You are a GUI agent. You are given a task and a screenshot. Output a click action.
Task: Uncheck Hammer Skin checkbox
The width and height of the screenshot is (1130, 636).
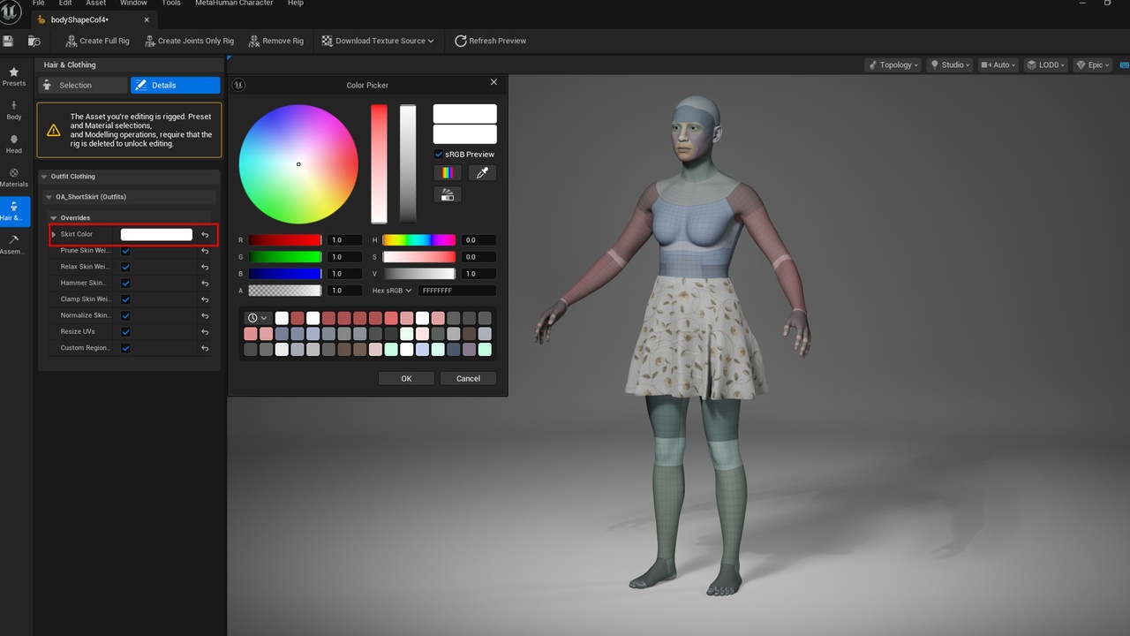pyautogui.click(x=126, y=284)
